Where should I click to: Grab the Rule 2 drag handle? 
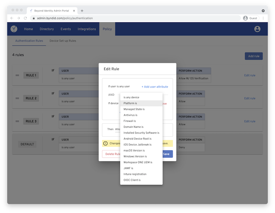coord(17,98)
